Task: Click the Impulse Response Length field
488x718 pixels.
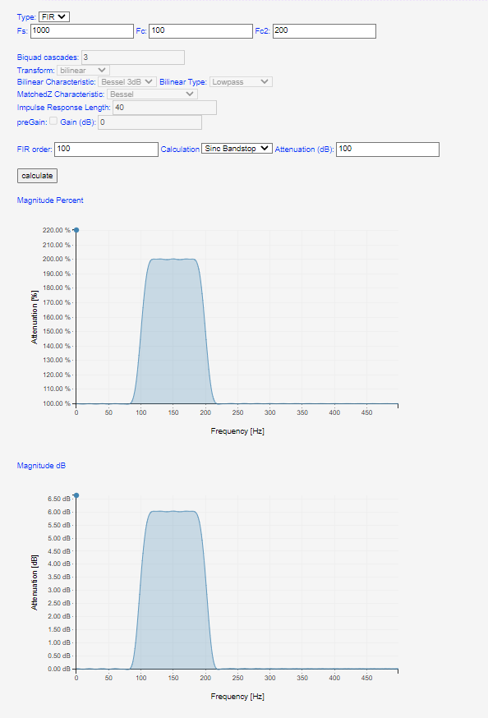Action: click(x=164, y=108)
